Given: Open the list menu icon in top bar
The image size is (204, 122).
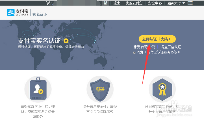Looking at the screenshot, I should coord(190,3).
